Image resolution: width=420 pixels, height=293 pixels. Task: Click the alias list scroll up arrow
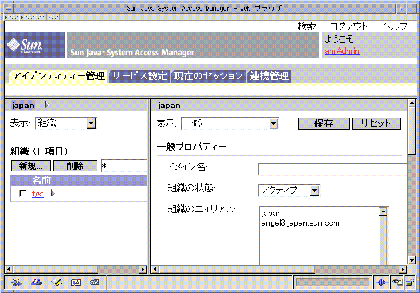pyautogui.click(x=383, y=211)
